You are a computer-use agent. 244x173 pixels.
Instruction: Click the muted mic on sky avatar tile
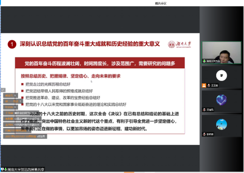(x=204, y=134)
